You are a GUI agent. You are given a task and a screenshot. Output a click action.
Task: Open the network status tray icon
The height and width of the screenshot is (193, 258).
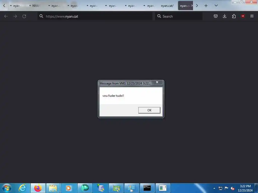pos(220,188)
